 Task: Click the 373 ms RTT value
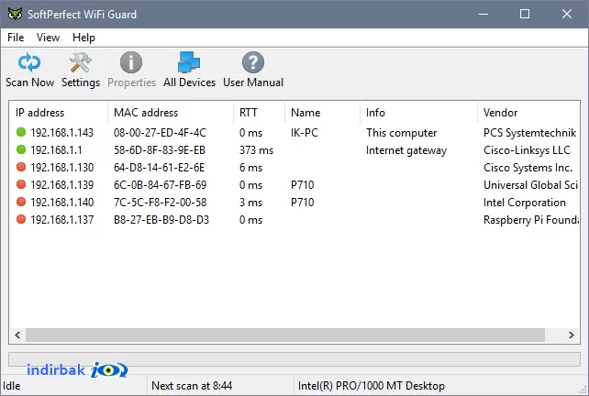tap(257, 150)
